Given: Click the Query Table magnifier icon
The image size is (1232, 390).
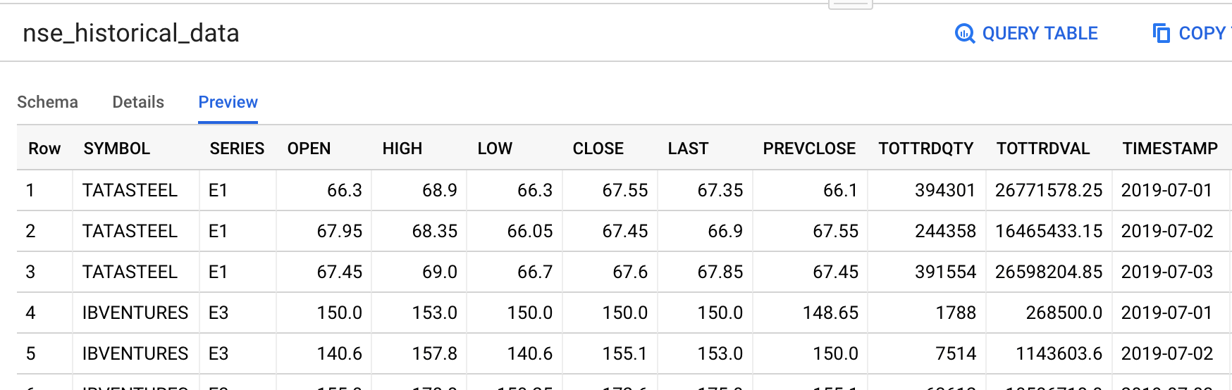Looking at the screenshot, I should click(x=964, y=33).
